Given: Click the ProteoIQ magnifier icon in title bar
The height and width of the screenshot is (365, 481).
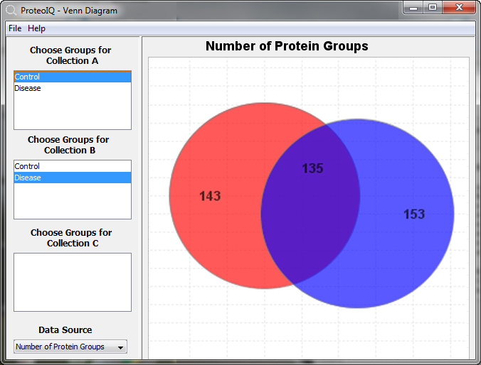Looking at the screenshot, I should [11, 11].
